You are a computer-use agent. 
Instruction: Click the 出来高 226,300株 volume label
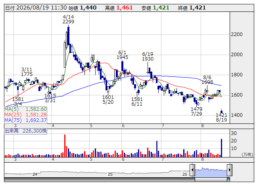26,131
